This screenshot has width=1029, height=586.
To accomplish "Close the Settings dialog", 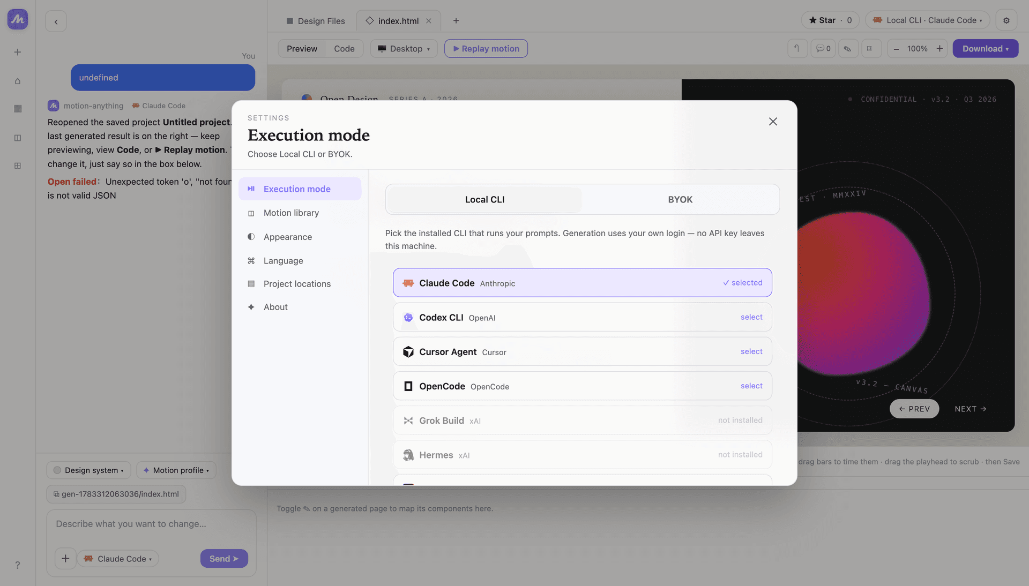I will 773,122.
